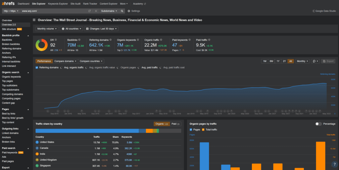Image resolution: width=339 pixels, height=170 pixels.
Task: Open Rank Tracker in navigation
Action: coord(90,4)
